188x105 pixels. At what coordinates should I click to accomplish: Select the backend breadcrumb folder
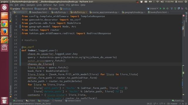[27, 9]
